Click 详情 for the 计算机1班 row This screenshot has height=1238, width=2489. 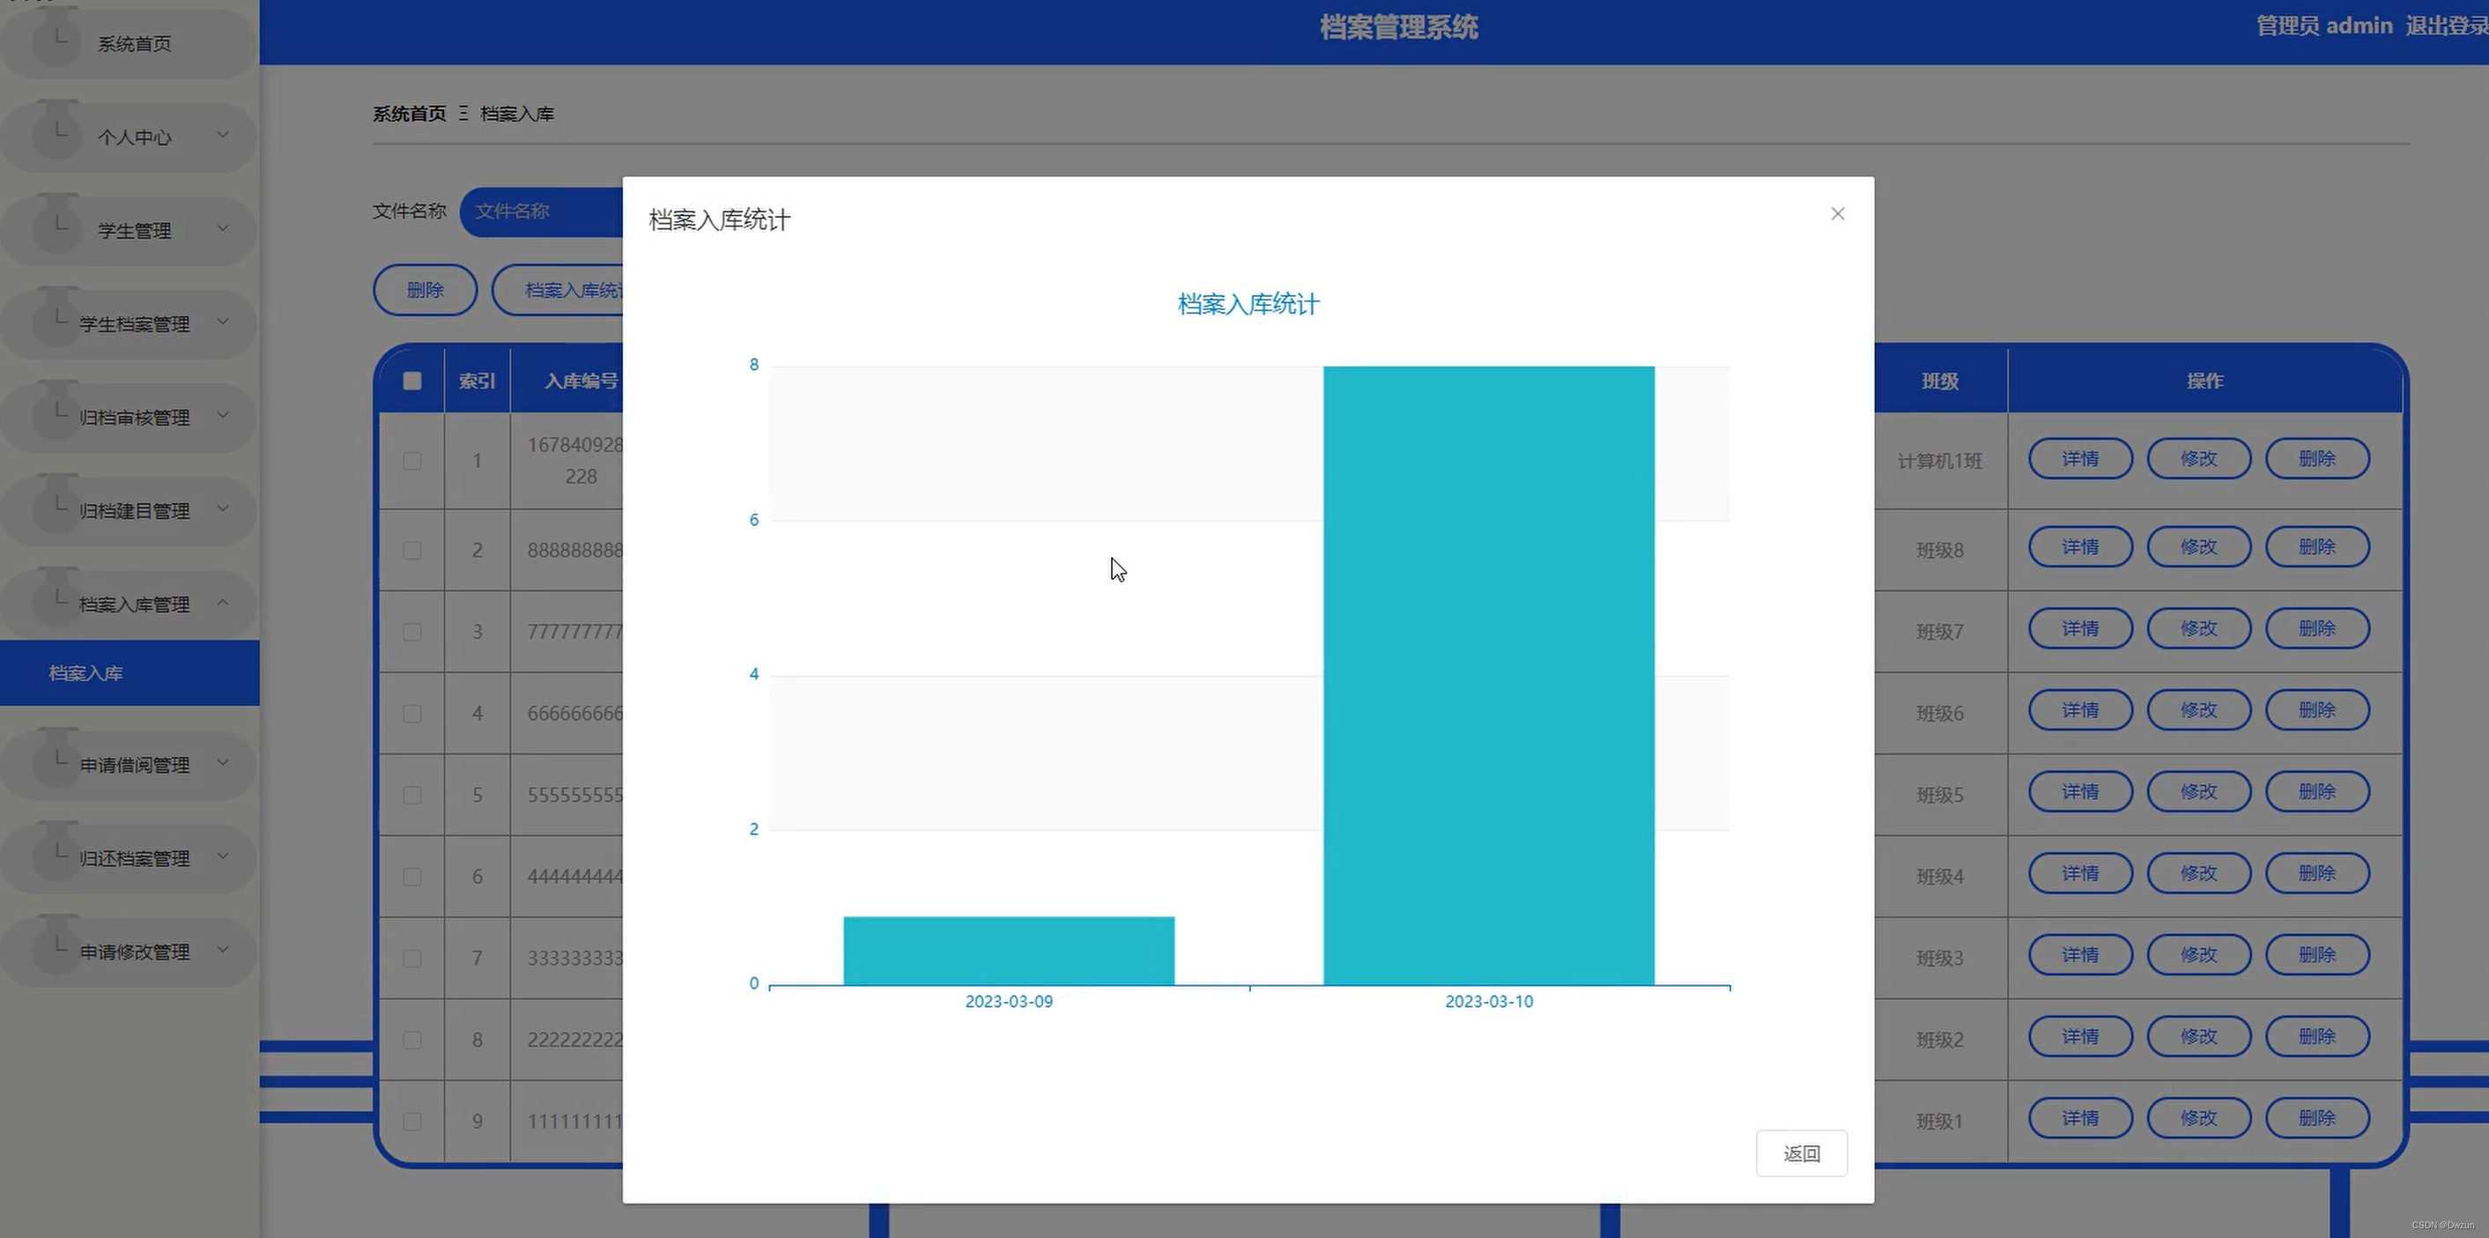click(x=2079, y=458)
